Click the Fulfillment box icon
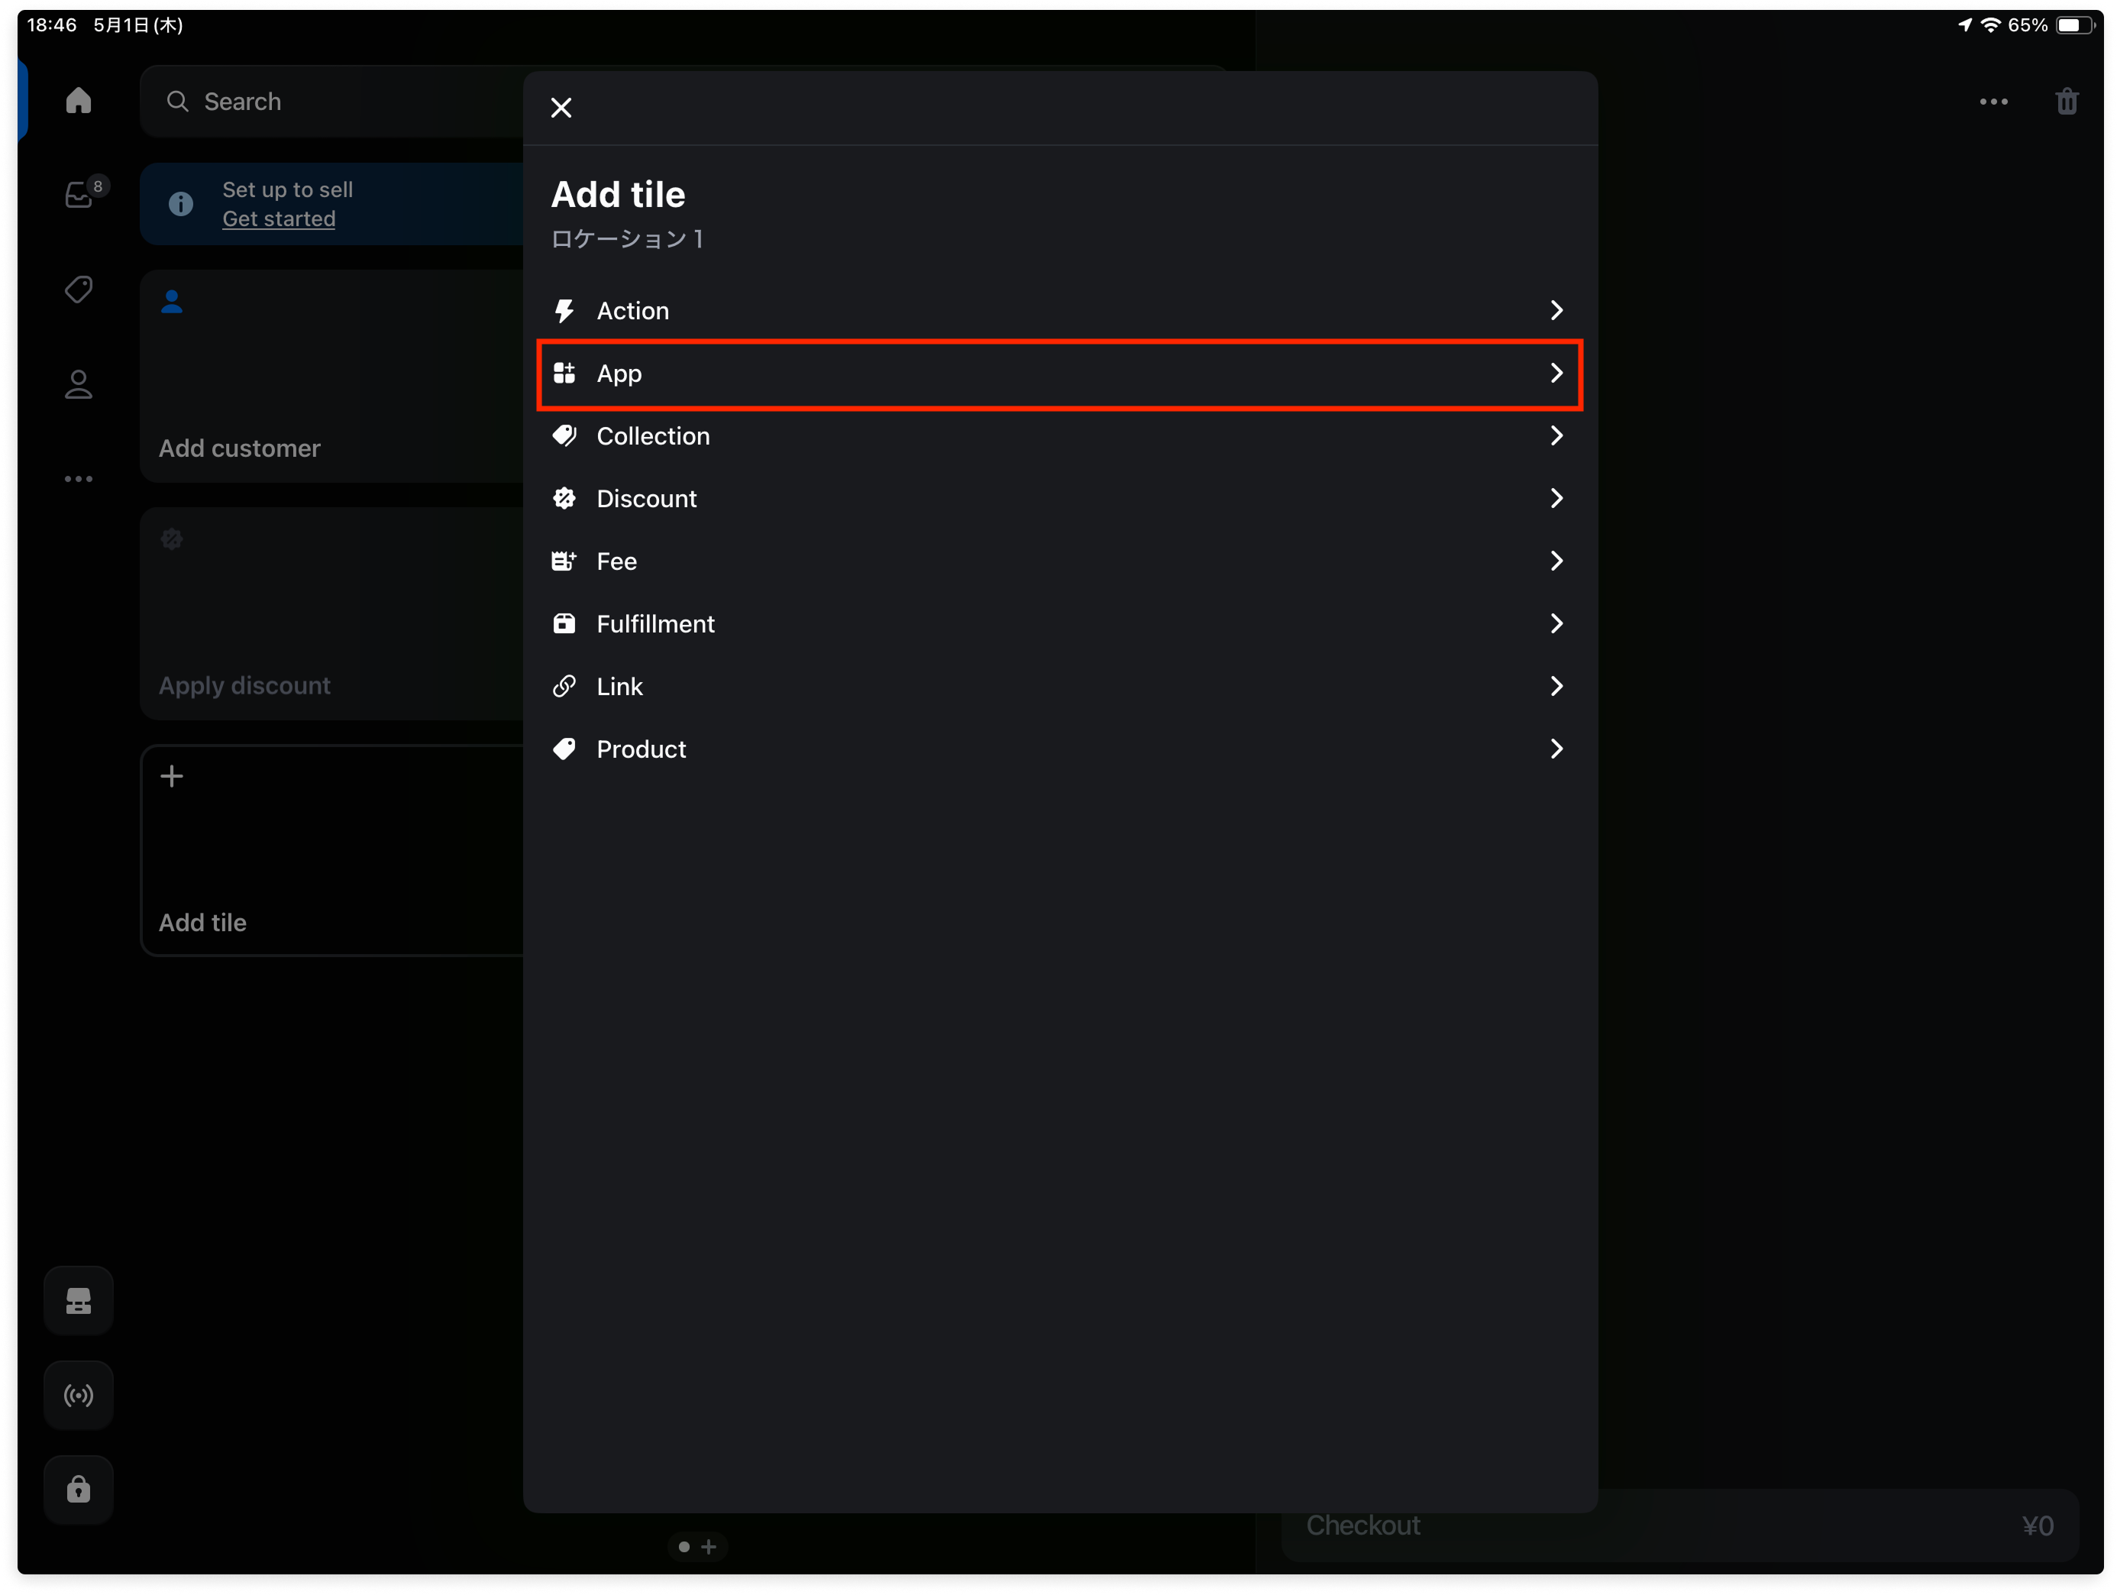 tap(564, 623)
